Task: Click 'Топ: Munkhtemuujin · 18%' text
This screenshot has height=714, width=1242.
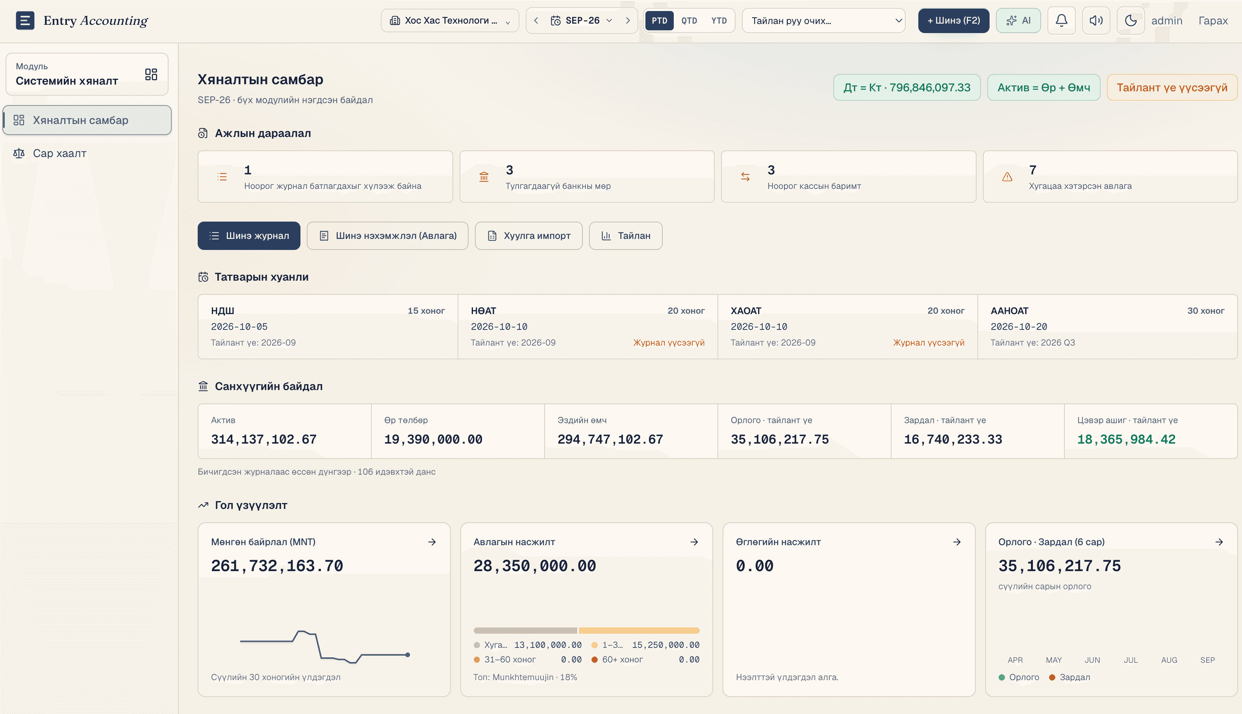Action: click(525, 677)
